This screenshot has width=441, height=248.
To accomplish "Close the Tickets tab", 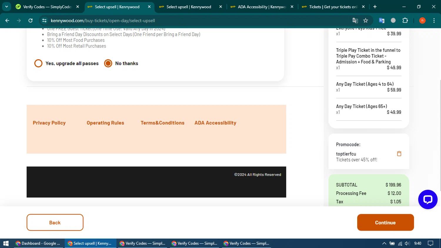I will pyautogui.click(x=363, y=7).
